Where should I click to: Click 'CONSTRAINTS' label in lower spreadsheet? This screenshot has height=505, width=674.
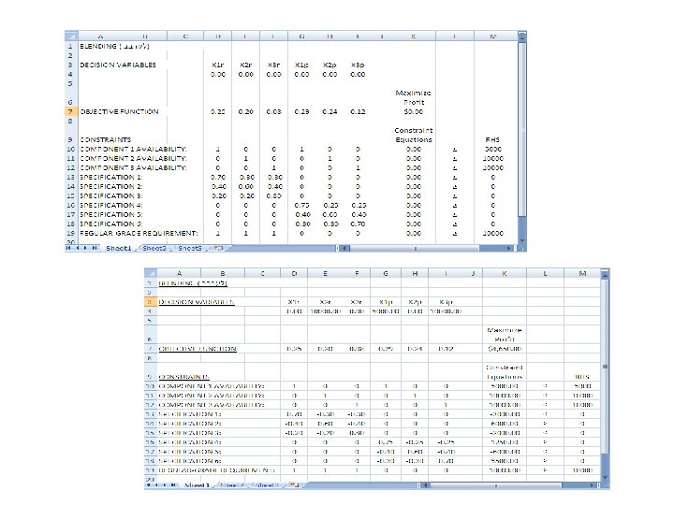click(x=184, y=377)
